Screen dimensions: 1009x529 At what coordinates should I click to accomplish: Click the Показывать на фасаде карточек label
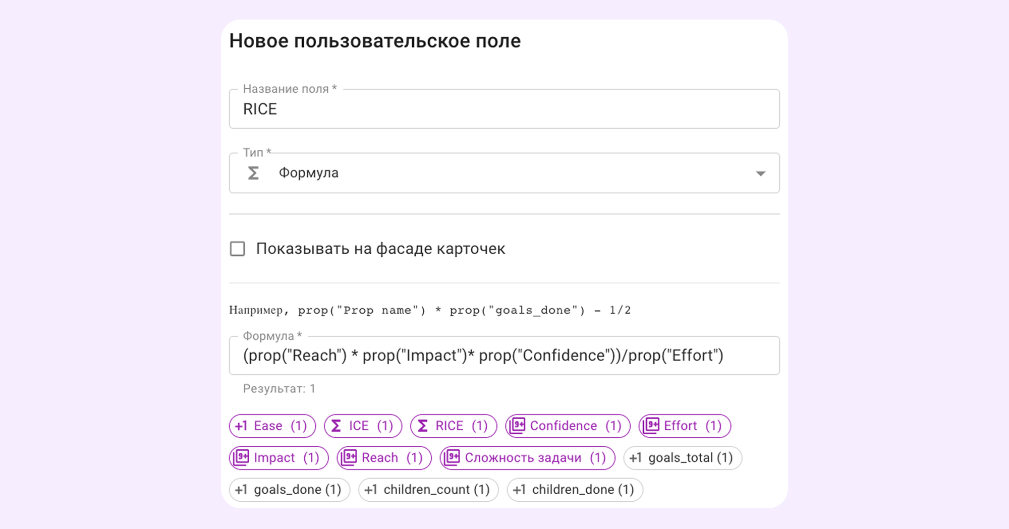click(380, 249)
